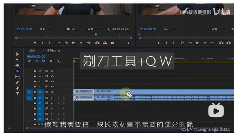Viewport: 234px width, 134px height.
Task: Select the Ripple Edit tool
Action: pyautogui.click(x=17, y=65)
